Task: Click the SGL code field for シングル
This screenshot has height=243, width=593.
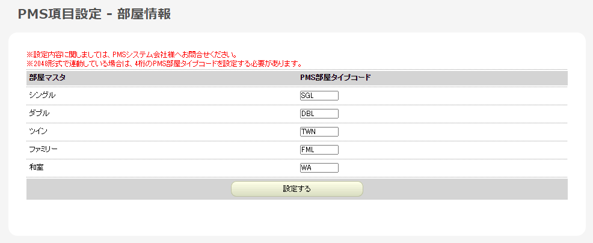Action: click(x=319, y=96)
